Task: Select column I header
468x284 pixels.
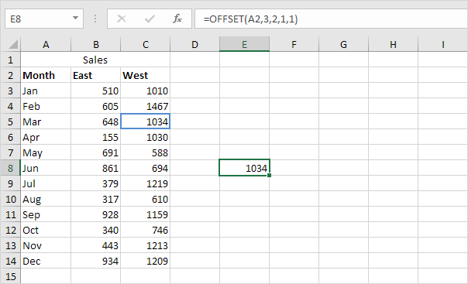Action: (x=443, y=44)
